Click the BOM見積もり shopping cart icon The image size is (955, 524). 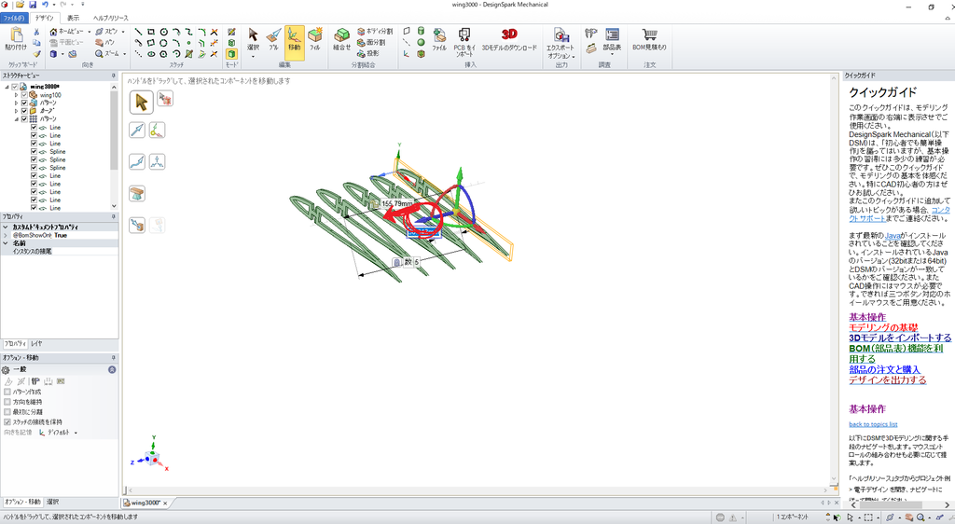(649, 39)
